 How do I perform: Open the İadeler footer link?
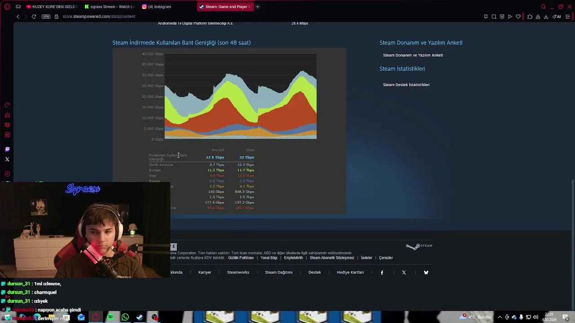(x=367, y=258)
